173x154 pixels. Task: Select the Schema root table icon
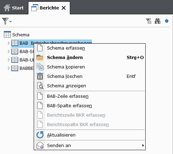[x=7, y=35]
